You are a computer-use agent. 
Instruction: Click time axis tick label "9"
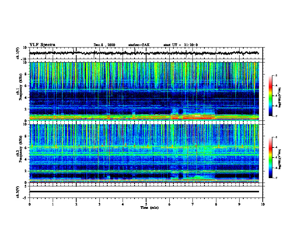(239, 204)
